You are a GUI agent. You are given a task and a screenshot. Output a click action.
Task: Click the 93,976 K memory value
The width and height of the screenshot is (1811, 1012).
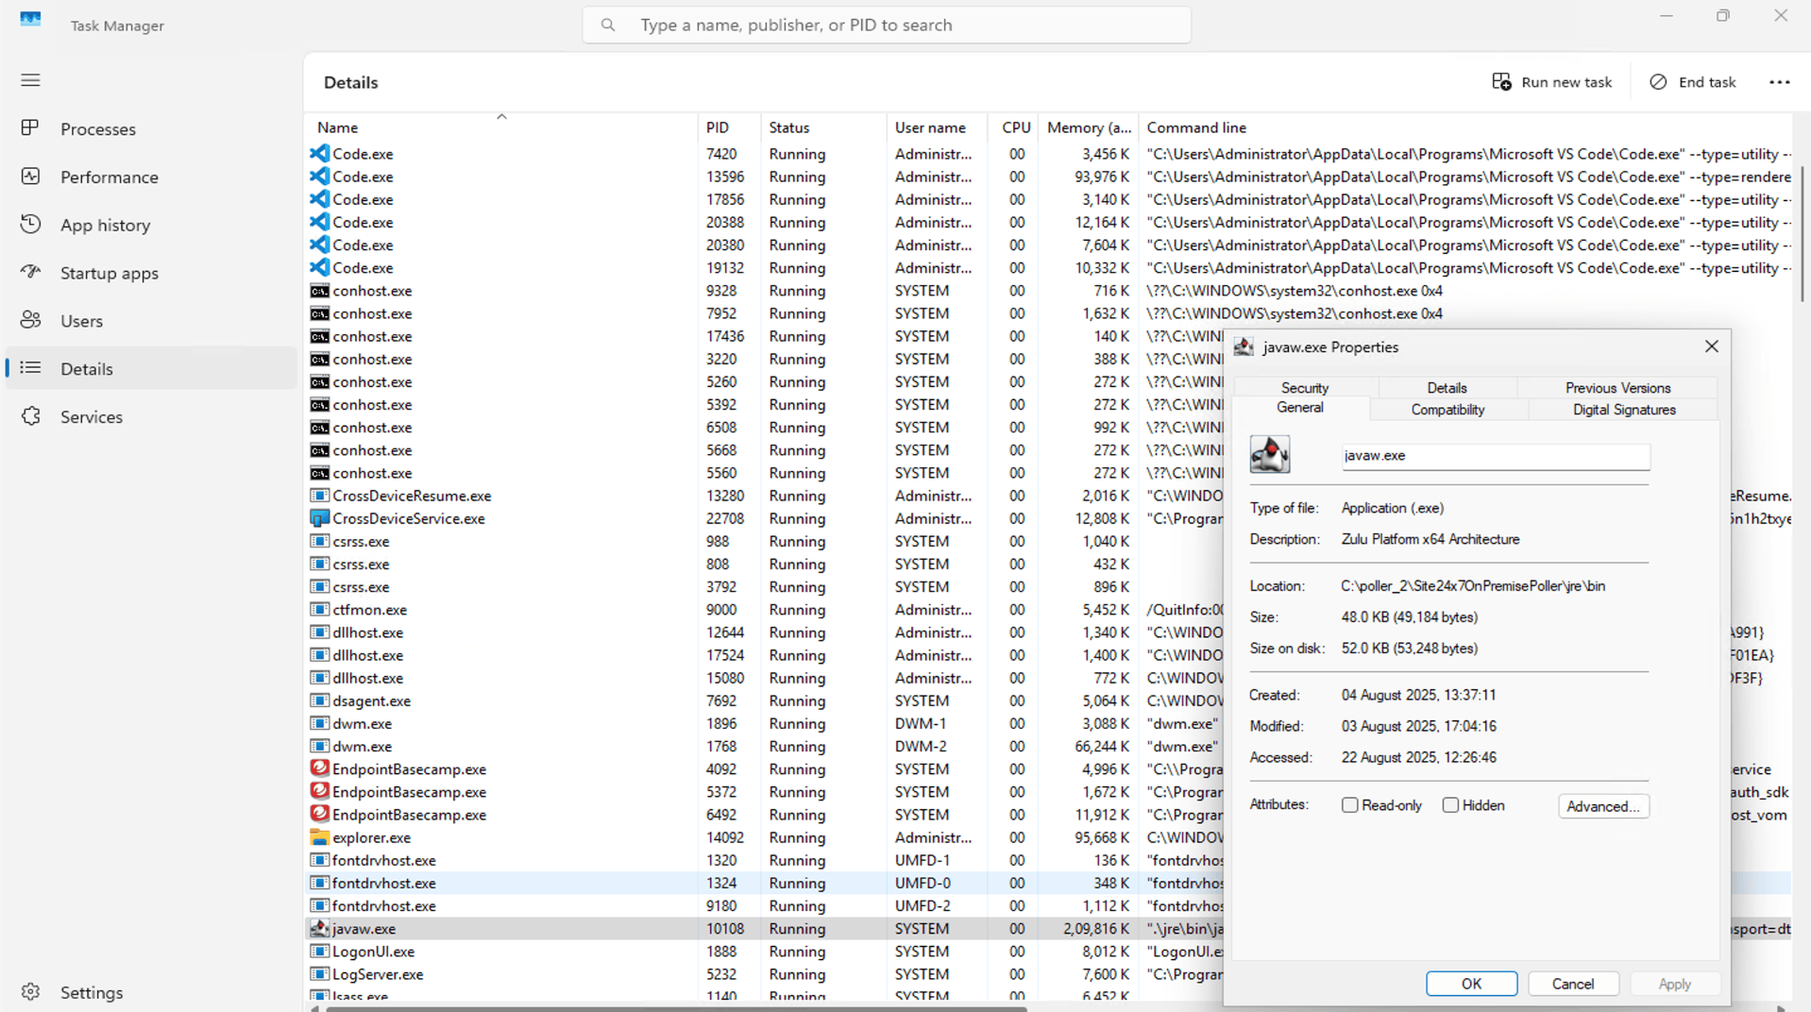point(1102,177)
